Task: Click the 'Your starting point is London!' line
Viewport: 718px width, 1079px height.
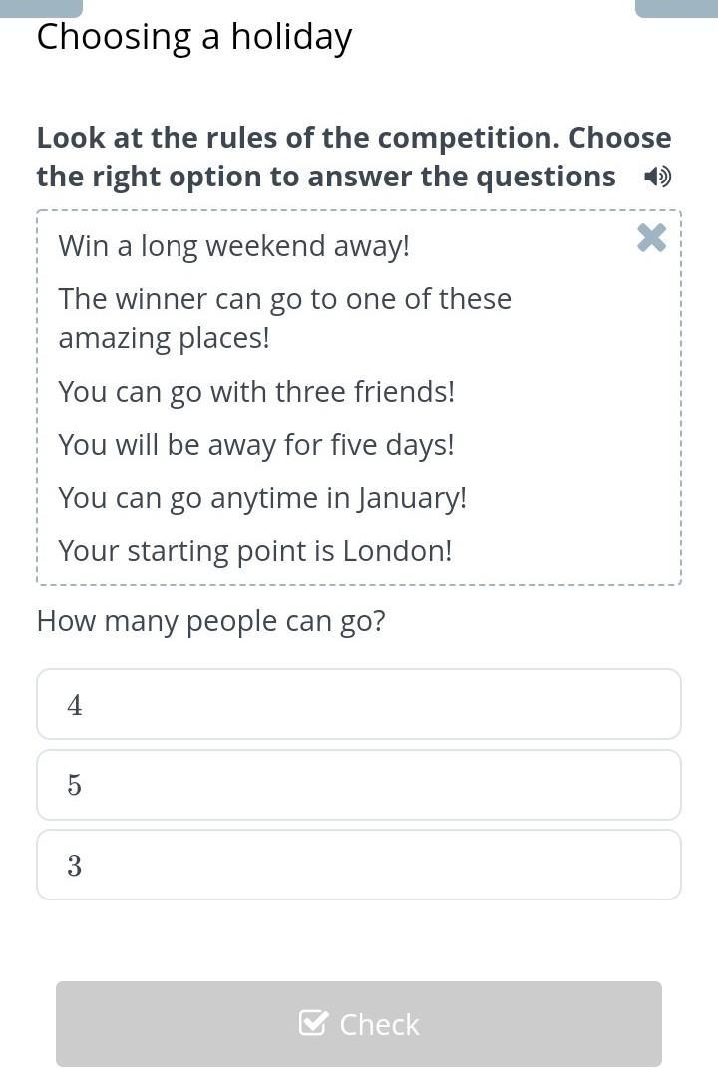Action: click(x=255, y=551)
